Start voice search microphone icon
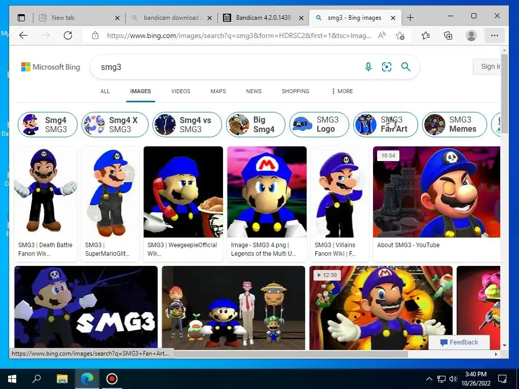 [368, 67]
